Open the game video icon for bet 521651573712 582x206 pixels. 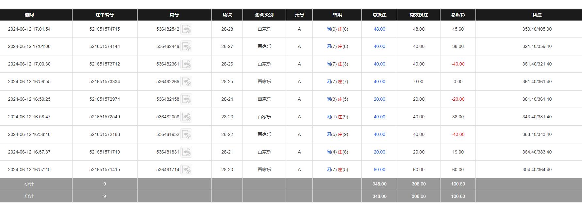click(187, 64)
